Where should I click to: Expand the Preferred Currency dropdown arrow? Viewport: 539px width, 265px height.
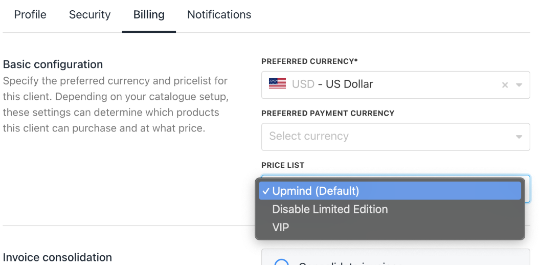tap(519, 85)
